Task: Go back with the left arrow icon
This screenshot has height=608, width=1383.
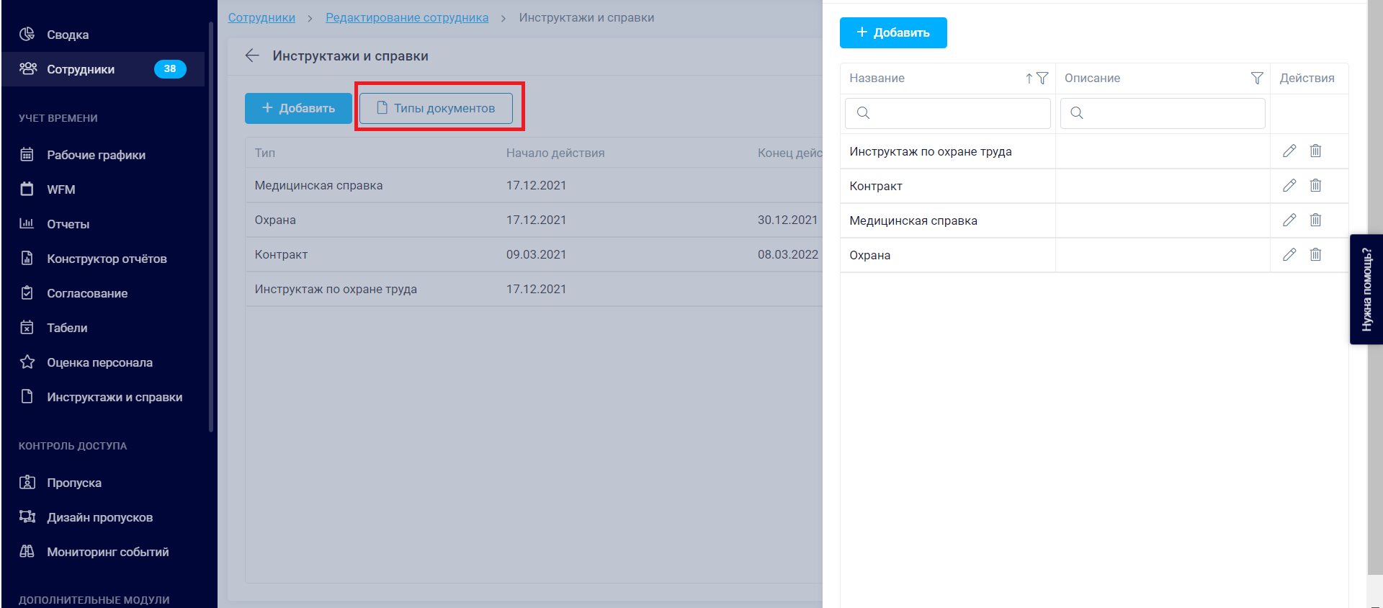Action: tap(252, 55)
